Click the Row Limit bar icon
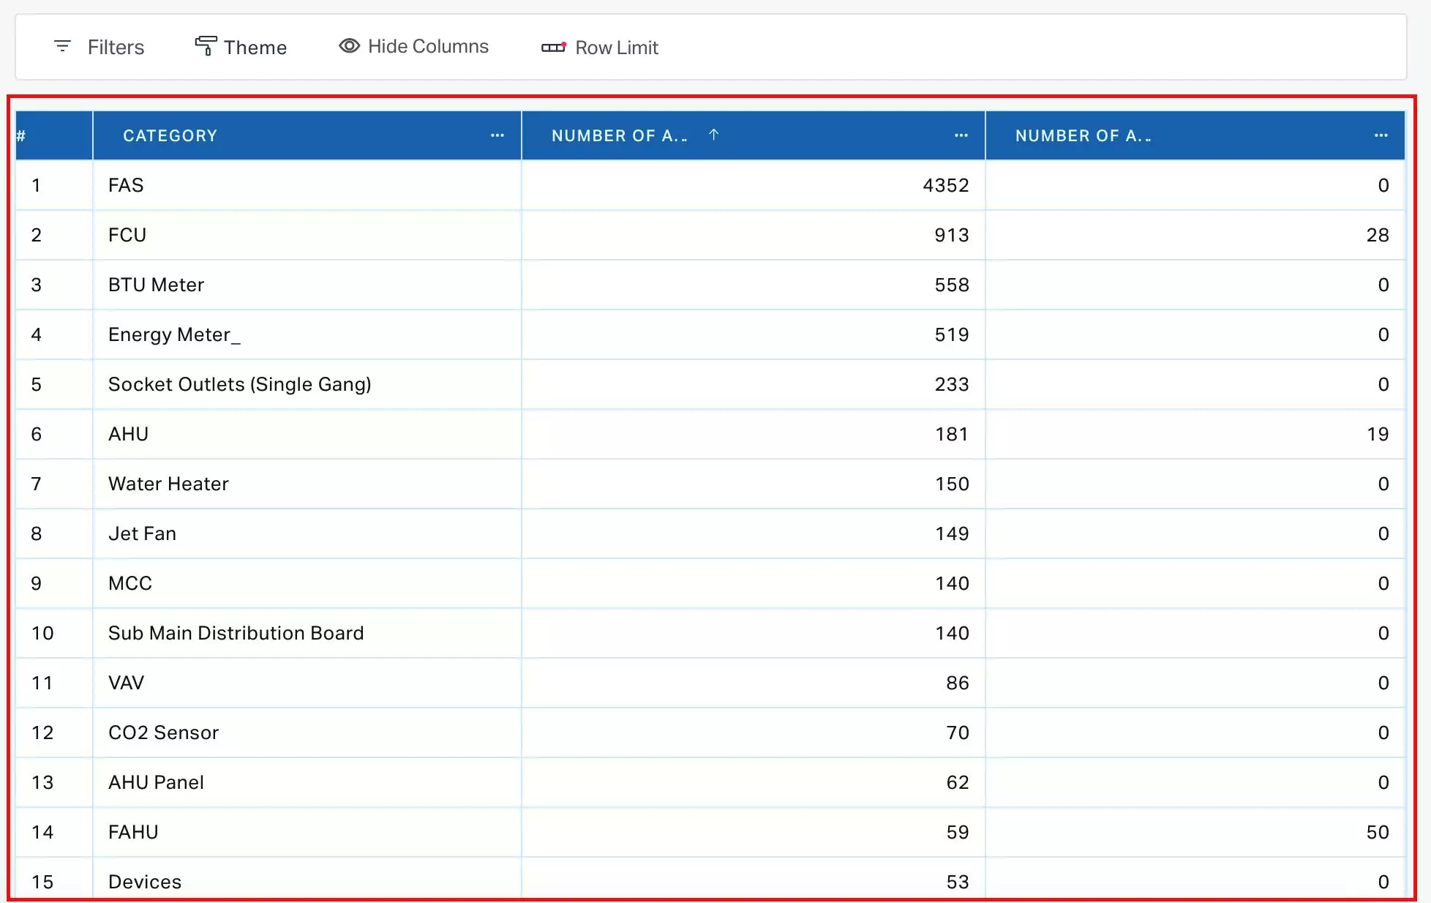Viewport: 1431px width, 903px height. pyautogui.click(x=553, y=48)
